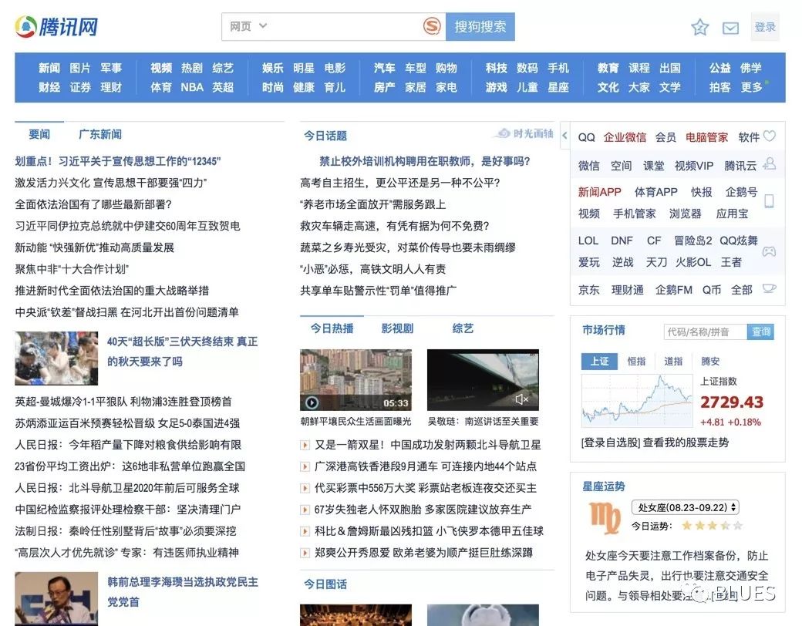Open the 星座运势 section heading
The height and width of the screenshot is (626, 802).
604,486
